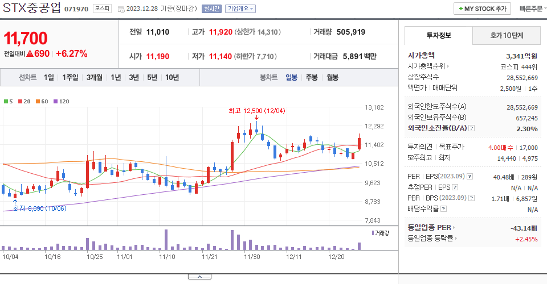Click the 저가 price 11,140
Image resolution: width=547 pixels, height=284 pixels.
click(221, 56)
